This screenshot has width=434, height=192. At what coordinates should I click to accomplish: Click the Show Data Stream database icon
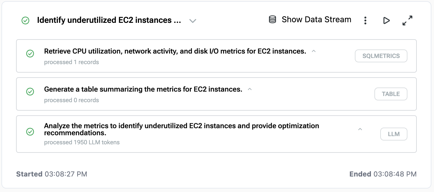pos(272,20)
